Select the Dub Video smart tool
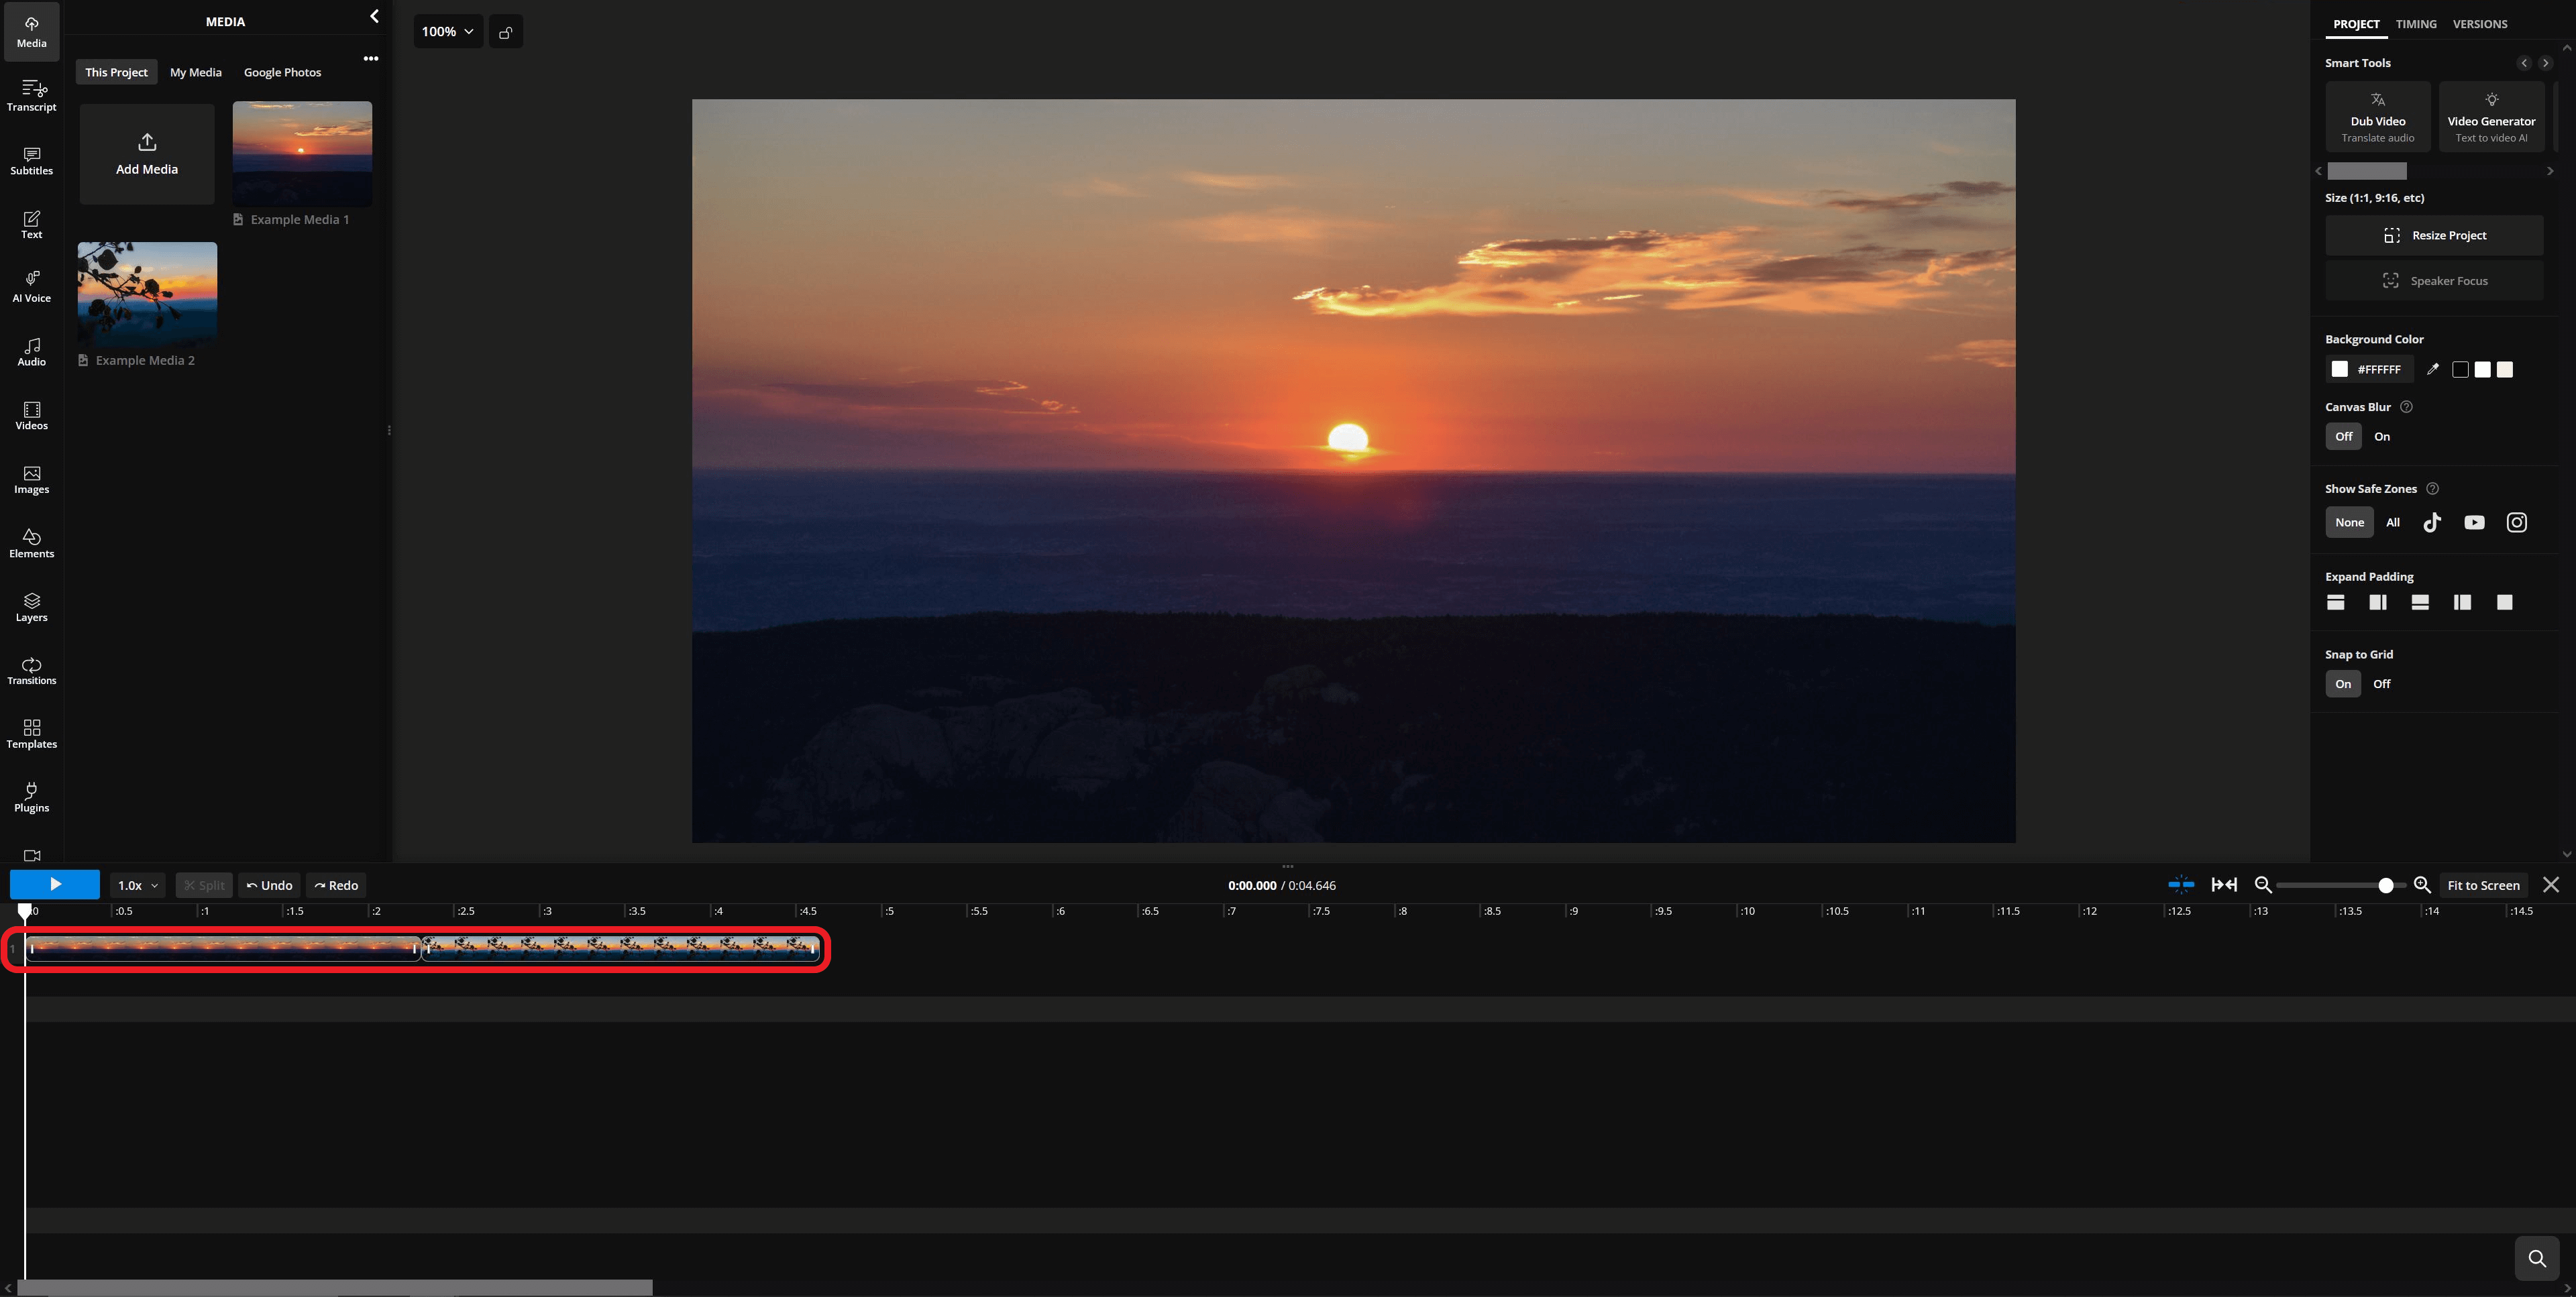Screen dimensions: 2576x1297 (2378, 116)
